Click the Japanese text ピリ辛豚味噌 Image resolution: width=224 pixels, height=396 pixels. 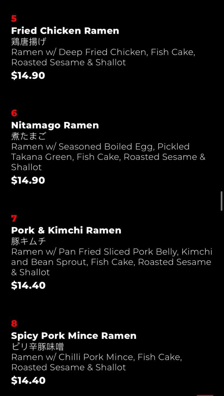click(x=37, y=347)
